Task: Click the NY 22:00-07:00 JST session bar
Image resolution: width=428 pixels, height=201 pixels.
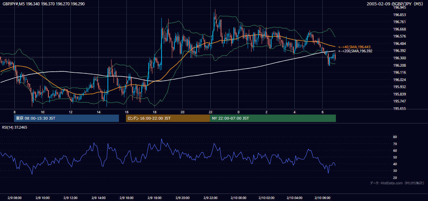Action: [x=273, y=118]
